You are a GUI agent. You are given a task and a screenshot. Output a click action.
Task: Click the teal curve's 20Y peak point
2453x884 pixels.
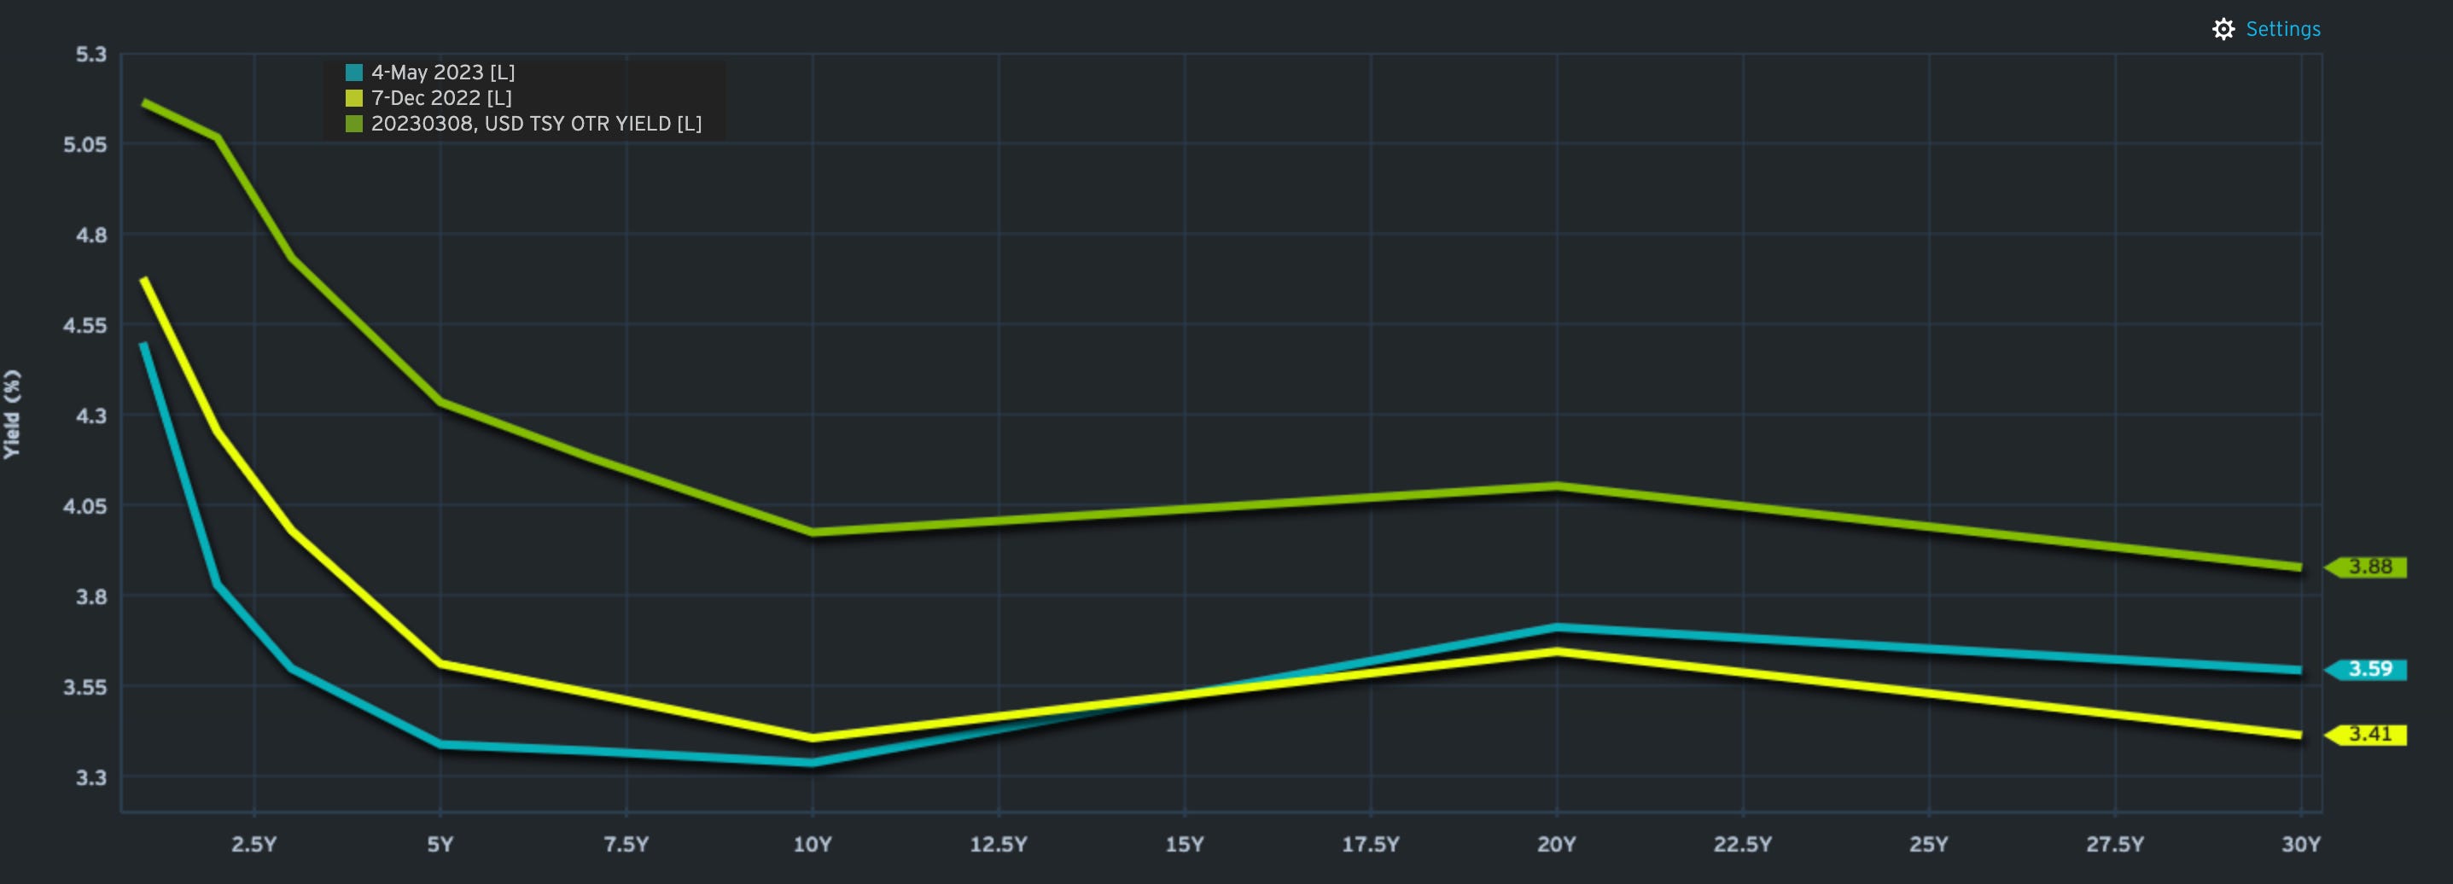click(1557, 627)
